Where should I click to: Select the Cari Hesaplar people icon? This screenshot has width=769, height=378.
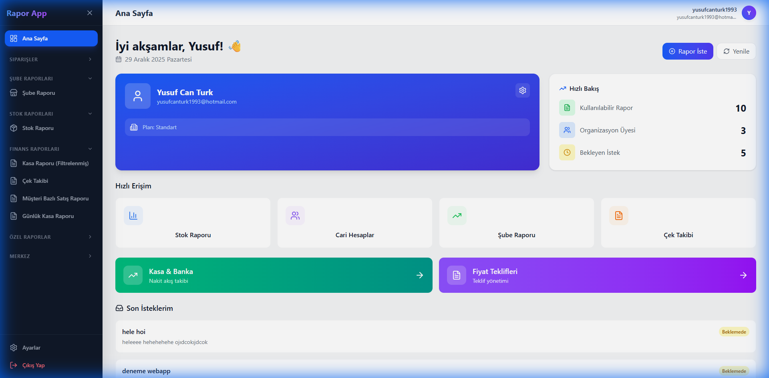pos(295,215)
